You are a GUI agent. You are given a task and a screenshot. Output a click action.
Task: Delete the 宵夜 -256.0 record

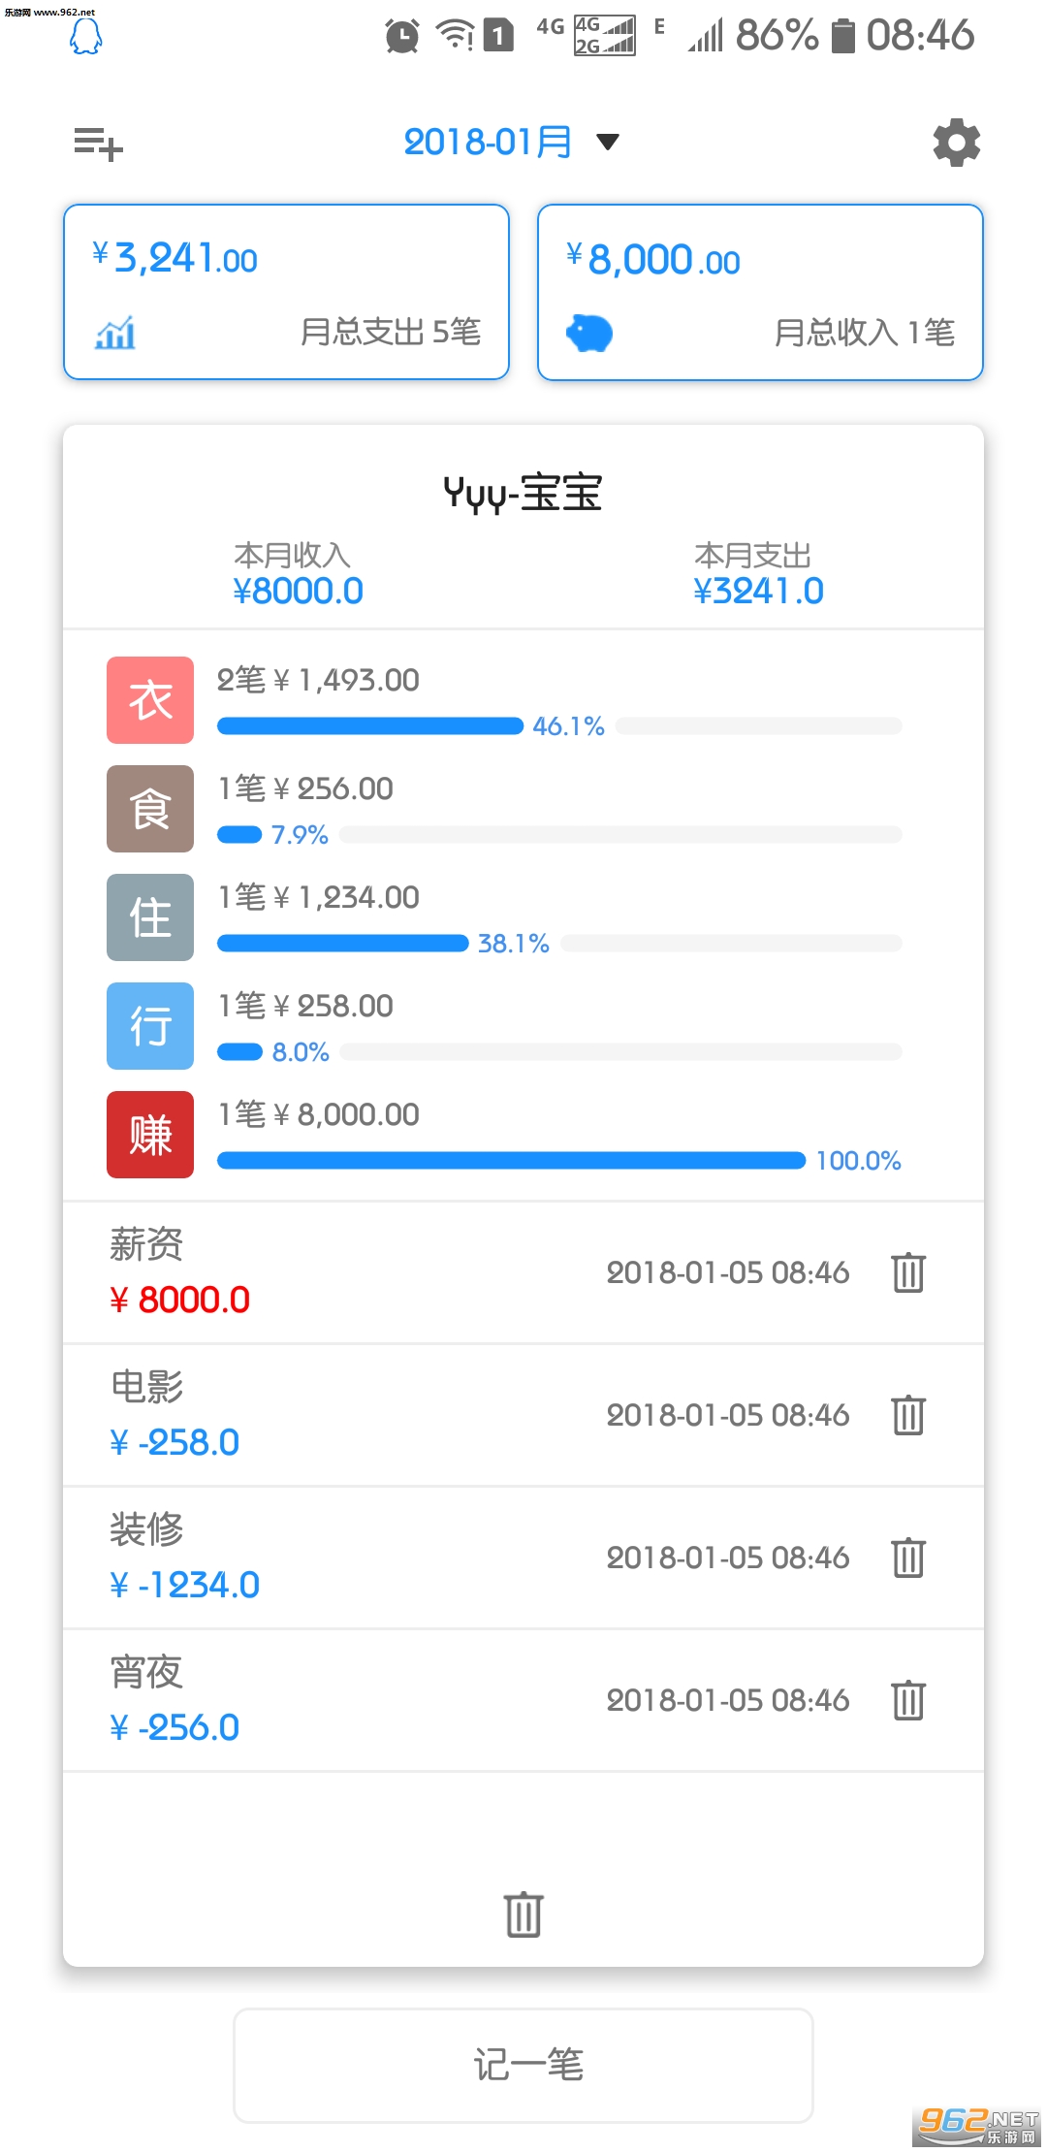point(908,1700)
